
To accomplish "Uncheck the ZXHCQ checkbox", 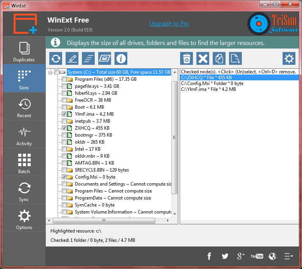I will pyautogui.click(x=64, y=128).
